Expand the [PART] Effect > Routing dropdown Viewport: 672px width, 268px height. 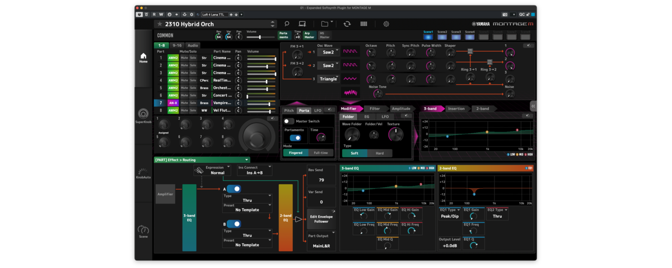[202, 160]
